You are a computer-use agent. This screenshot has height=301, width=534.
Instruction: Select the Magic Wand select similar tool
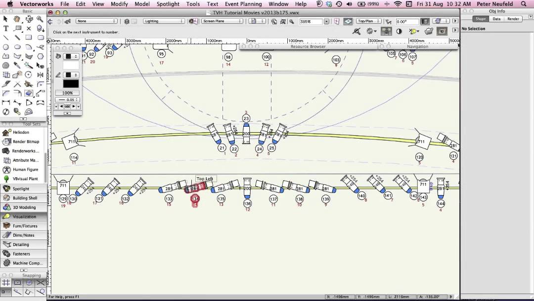point(29,65)
